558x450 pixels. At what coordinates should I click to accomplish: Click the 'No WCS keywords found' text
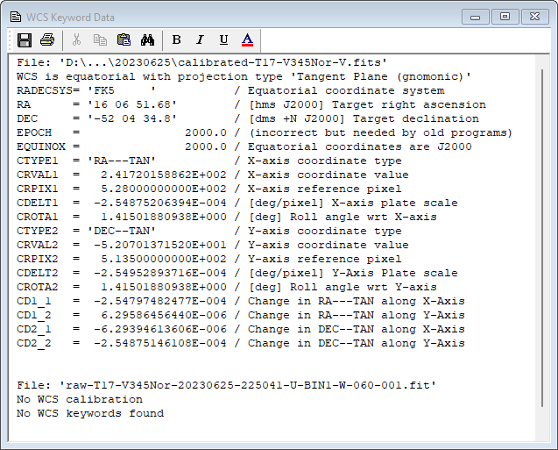point(90,413)
